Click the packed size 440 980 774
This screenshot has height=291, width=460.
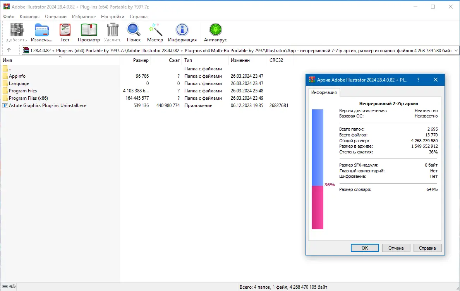pyautogui.click(x=168, y=106)
